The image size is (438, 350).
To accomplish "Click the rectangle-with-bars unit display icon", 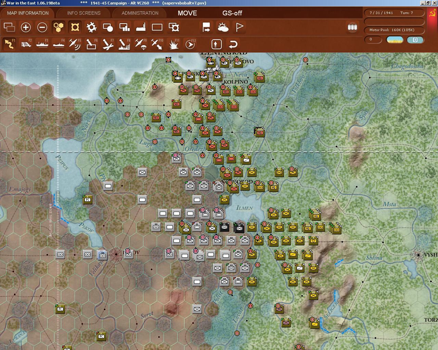I will 124,27.
